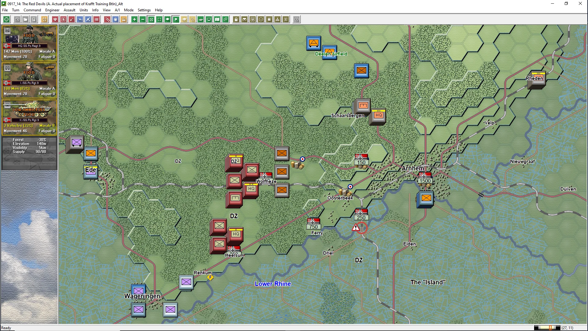
Task: Click the red S square toolbar icon
Action: tap(63, 20)
